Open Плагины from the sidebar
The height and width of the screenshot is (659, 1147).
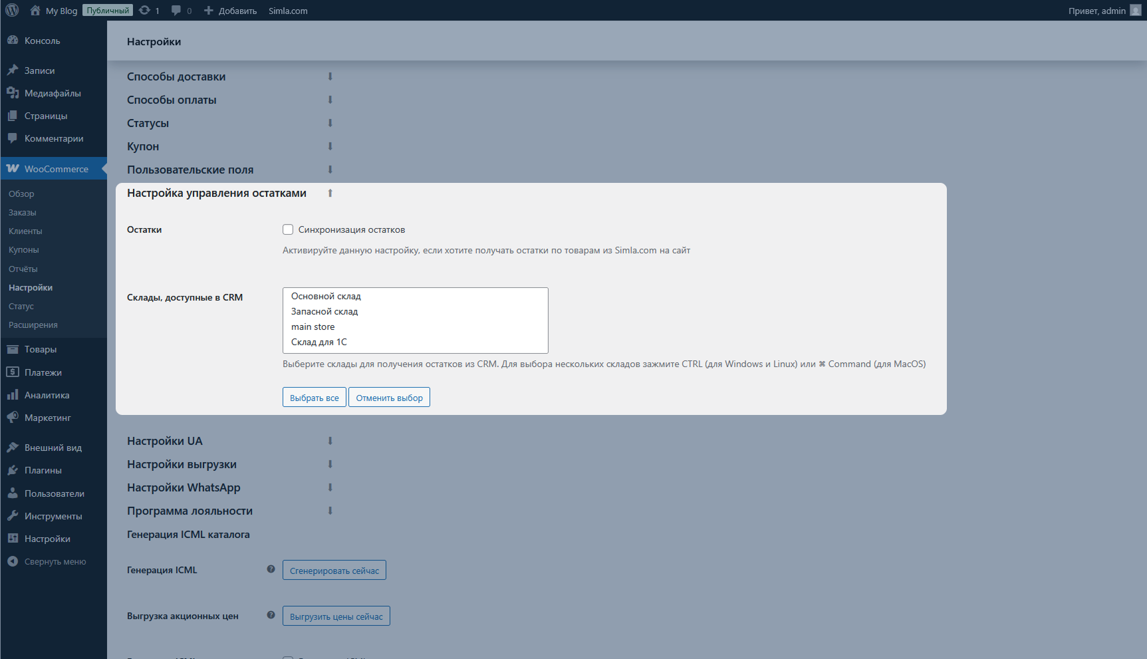point(43,470)
